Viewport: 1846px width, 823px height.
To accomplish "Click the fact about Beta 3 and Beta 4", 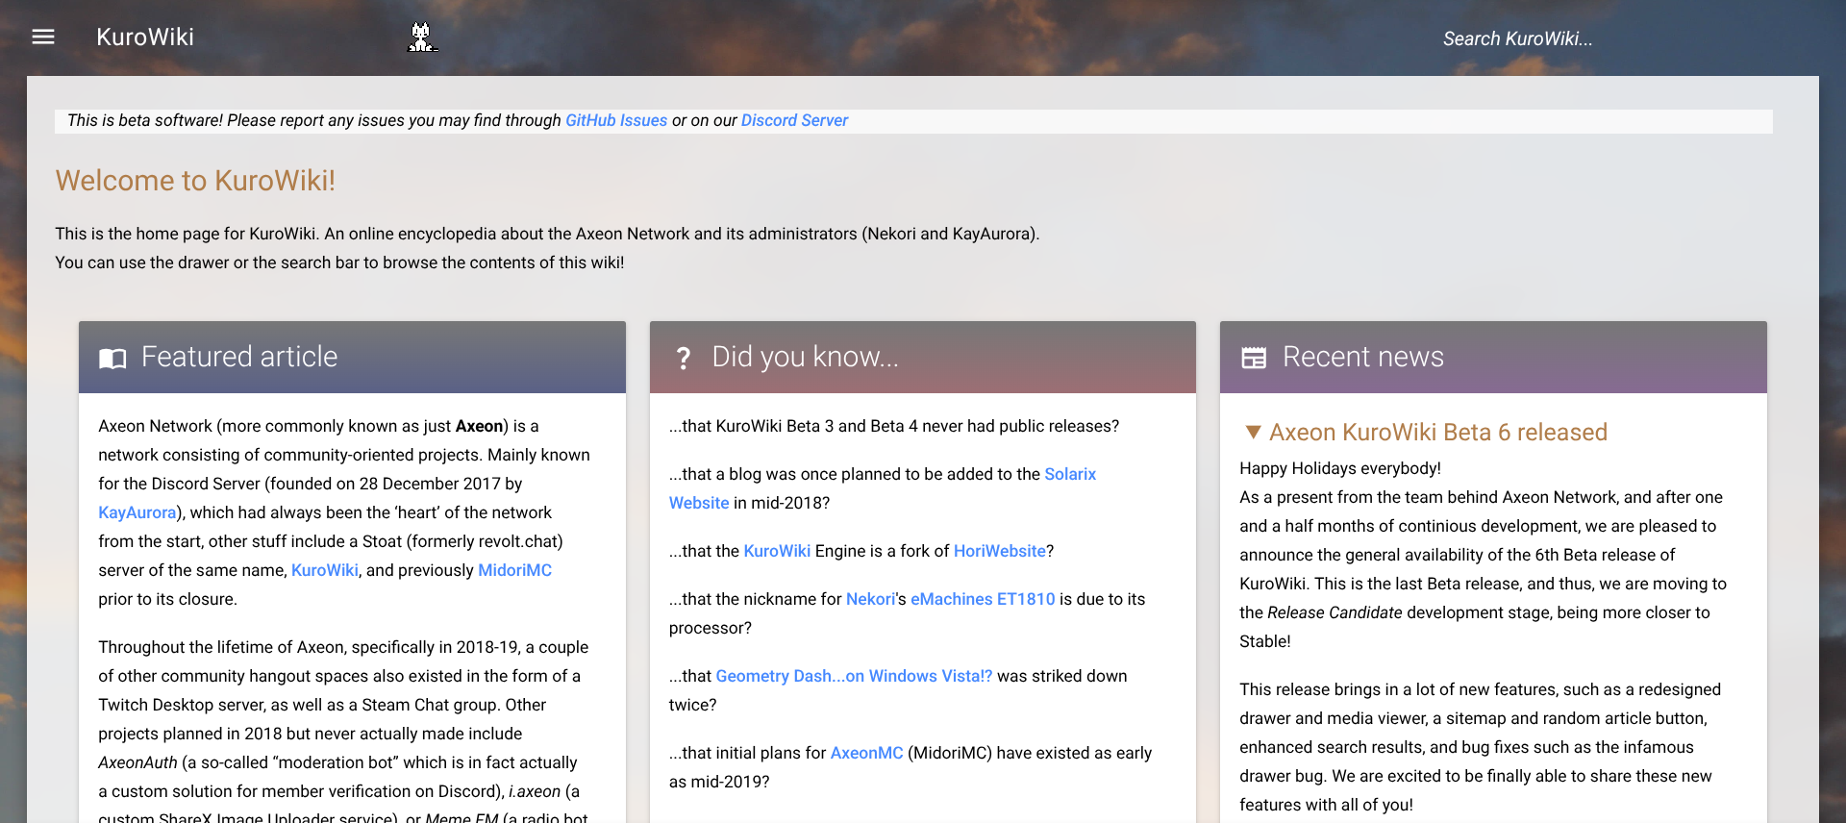I will [894, 426].
